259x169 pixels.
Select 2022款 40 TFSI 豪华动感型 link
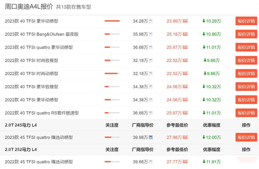[x=31, y=100]
